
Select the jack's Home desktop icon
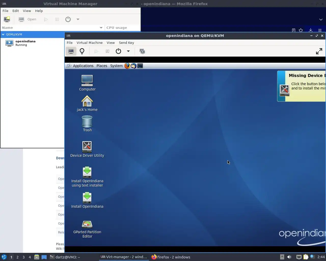(x=87, y=103)
